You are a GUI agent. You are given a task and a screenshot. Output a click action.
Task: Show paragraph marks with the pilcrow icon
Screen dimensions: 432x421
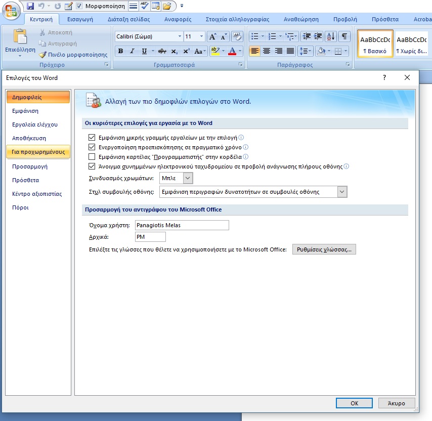tap(344, 36)
